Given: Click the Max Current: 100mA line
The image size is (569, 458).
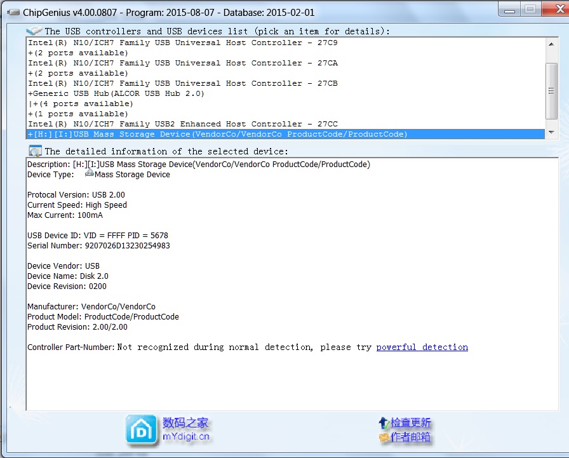Looking at the screenshot, I should click(65, 215).
